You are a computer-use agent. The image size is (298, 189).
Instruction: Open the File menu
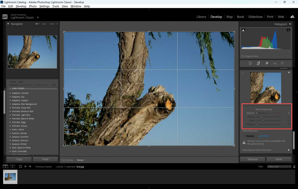[x=3, y=6]
